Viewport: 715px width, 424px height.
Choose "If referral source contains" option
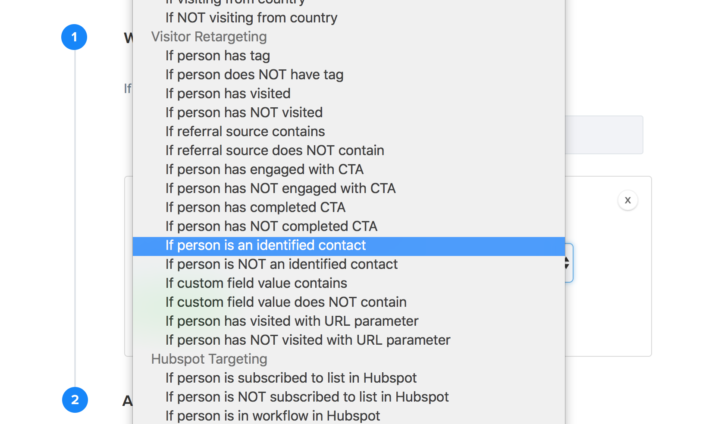coord(245,131)
